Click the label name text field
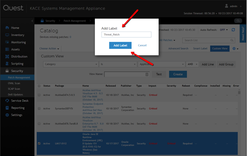 [x=126, y=35]
